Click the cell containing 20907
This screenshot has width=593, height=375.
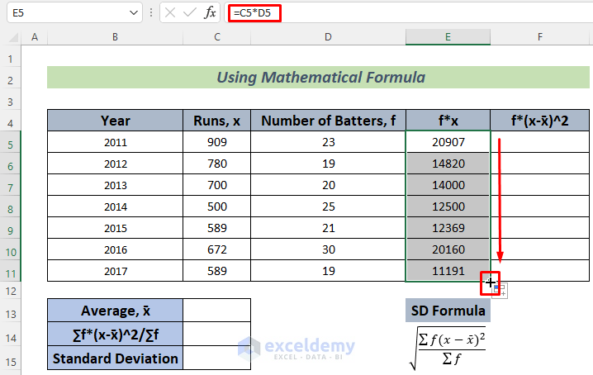click(448, 142)
